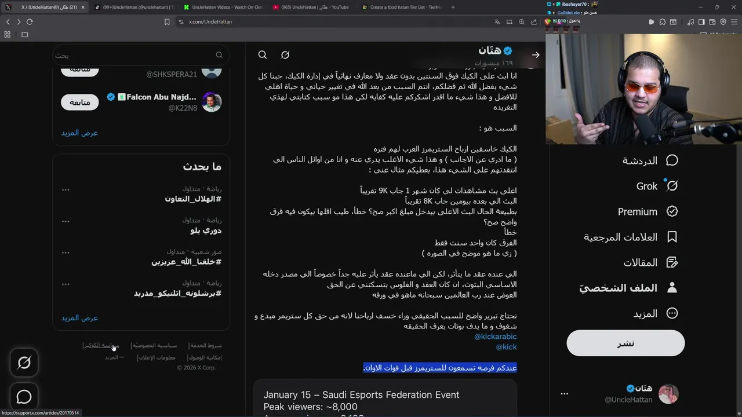Open options for #خلقنا_الله_عزيزين trend
Image resolution: width=742 pixels, height=417 pixels.
point(66,253)
